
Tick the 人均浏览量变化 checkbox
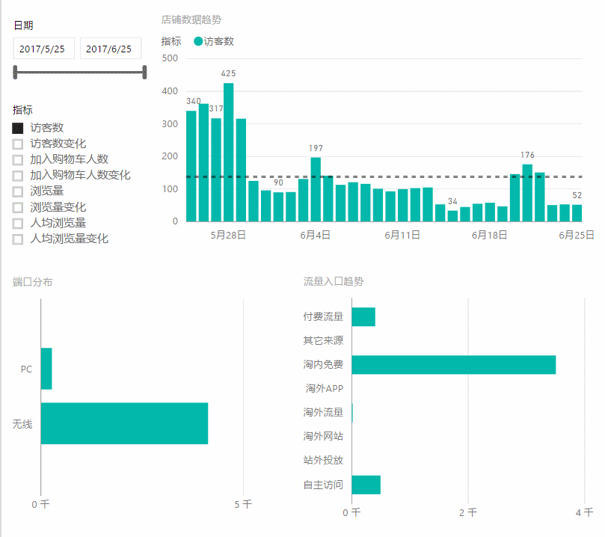coord(18,239)
